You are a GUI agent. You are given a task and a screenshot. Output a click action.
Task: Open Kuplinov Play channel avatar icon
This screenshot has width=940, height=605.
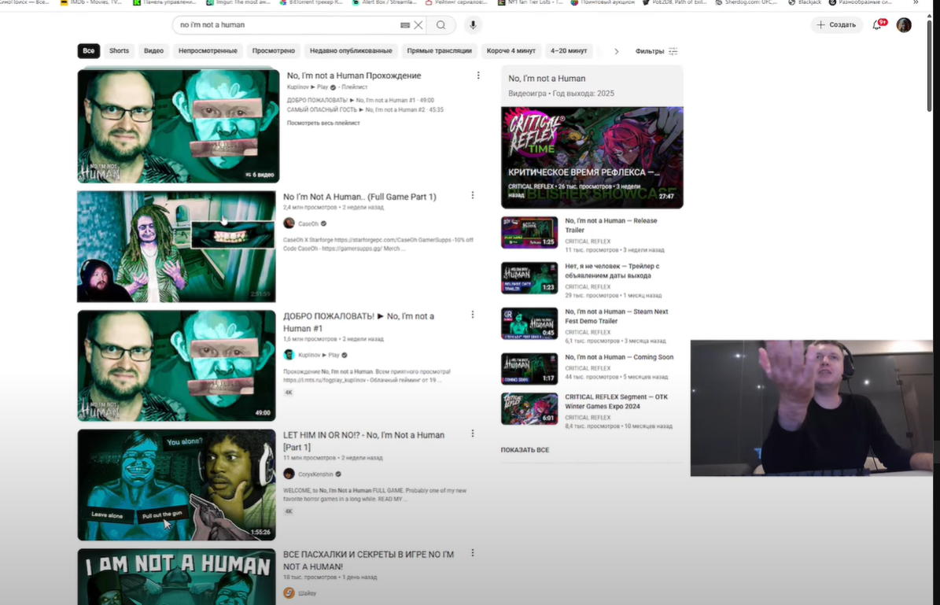point(289,354)
